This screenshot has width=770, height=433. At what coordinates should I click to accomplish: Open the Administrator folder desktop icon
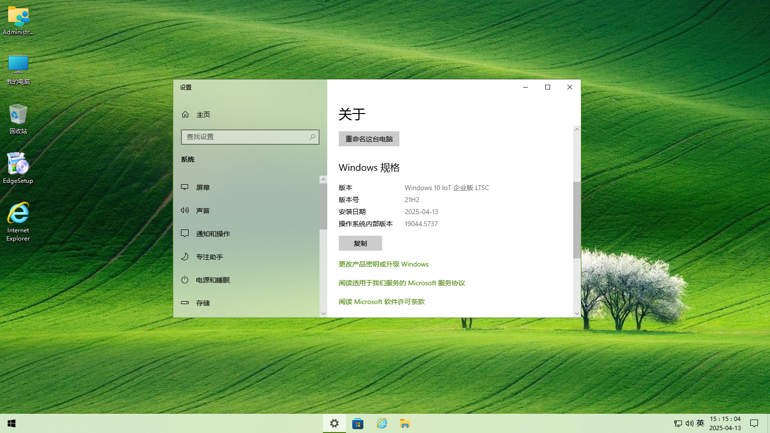point(18,21)
